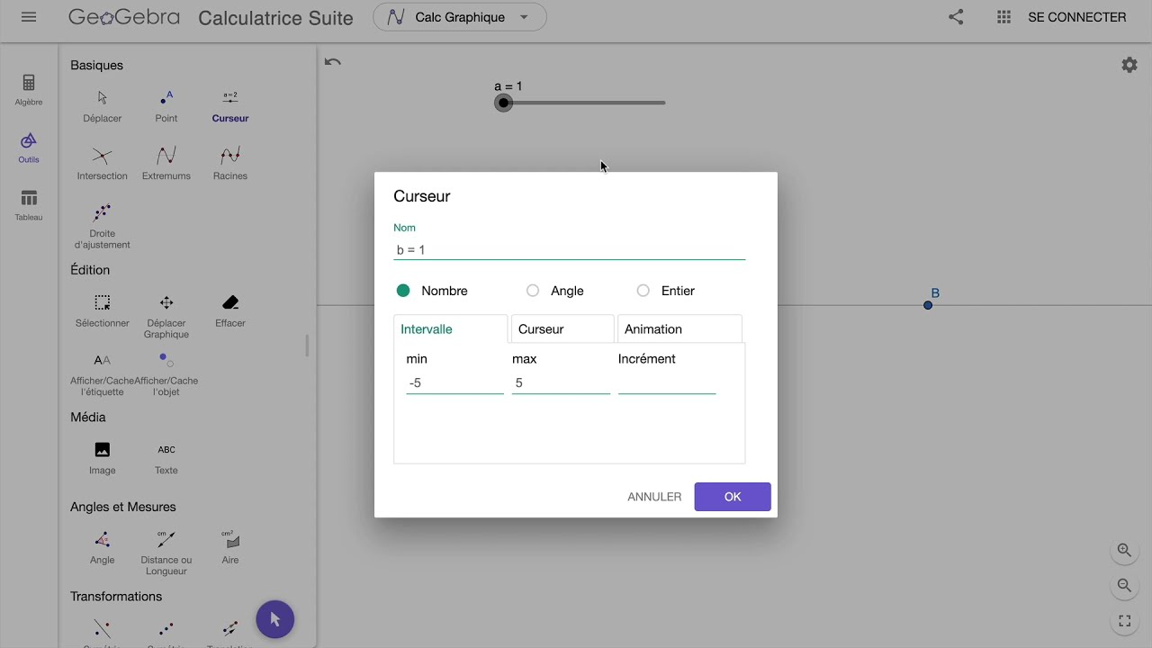Viewport: 1152px width, 648px height.
Task: Select the Afficher/Cacher l'objet tool
Action: [166, 373]
